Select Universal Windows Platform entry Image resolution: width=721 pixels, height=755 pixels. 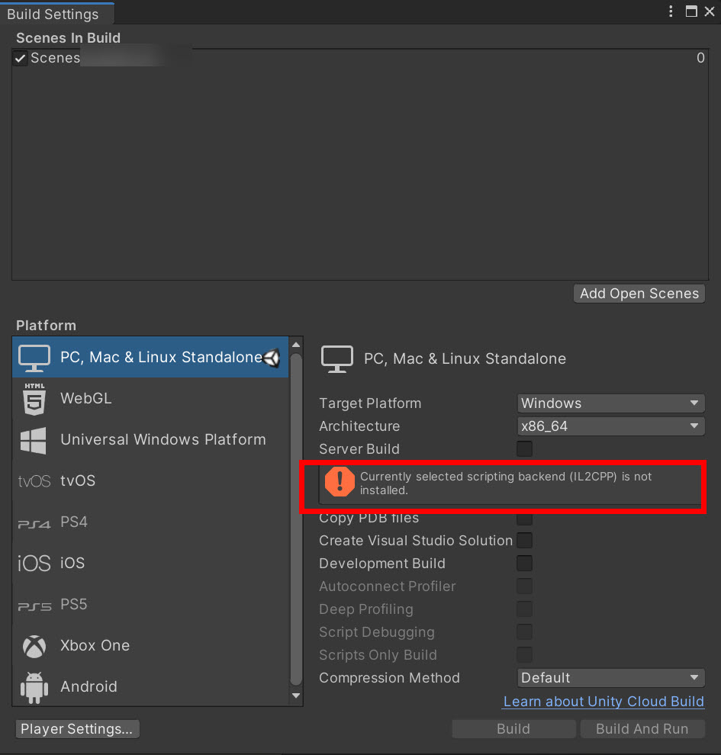click(150, 439)
